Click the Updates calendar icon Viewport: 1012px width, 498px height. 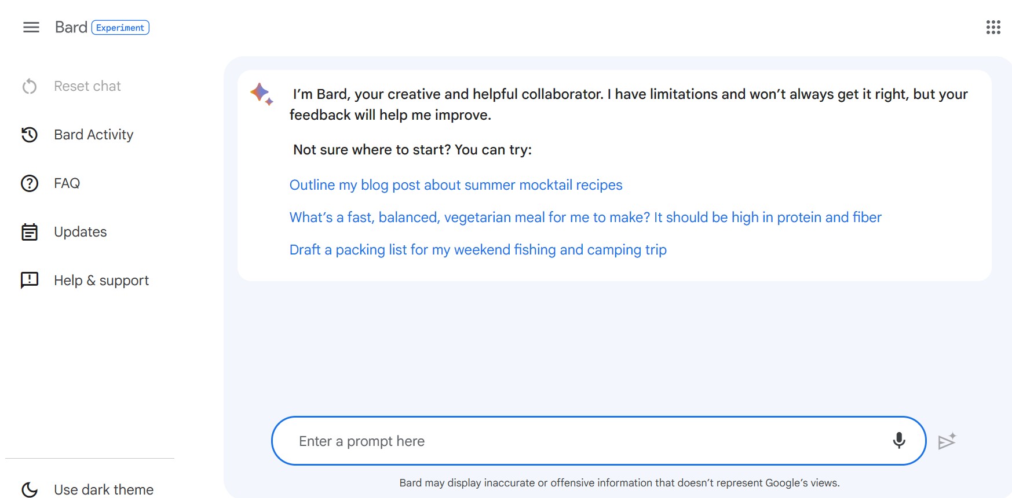coord(30,232)
